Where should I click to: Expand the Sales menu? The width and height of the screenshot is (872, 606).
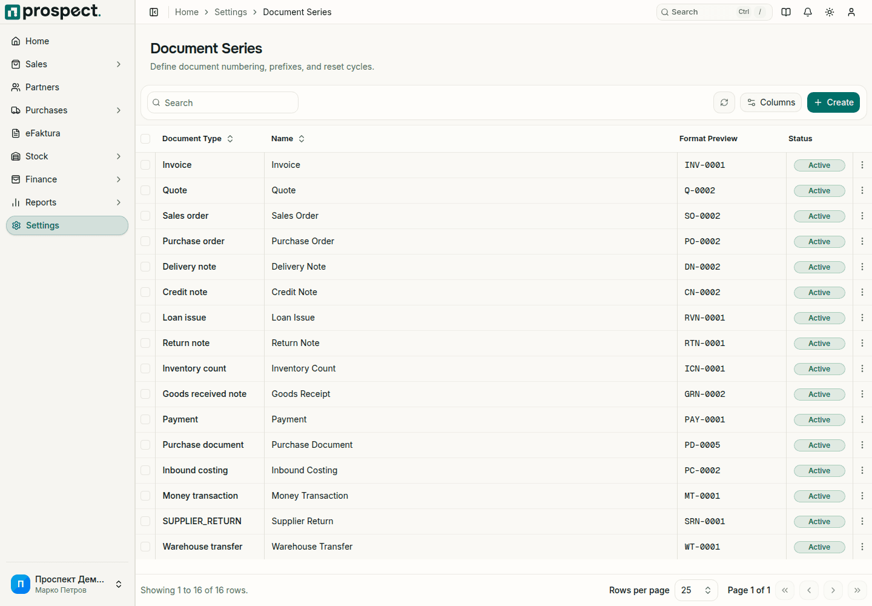pyautogui.click(x=67, y=64)
